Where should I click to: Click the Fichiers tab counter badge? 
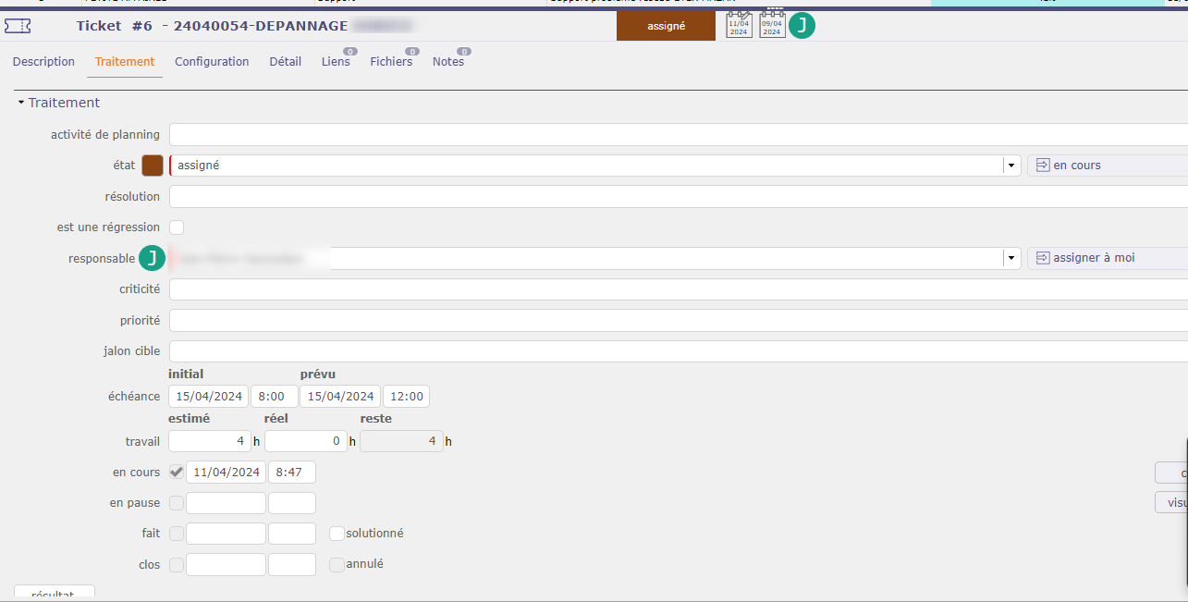click(412, 52)
